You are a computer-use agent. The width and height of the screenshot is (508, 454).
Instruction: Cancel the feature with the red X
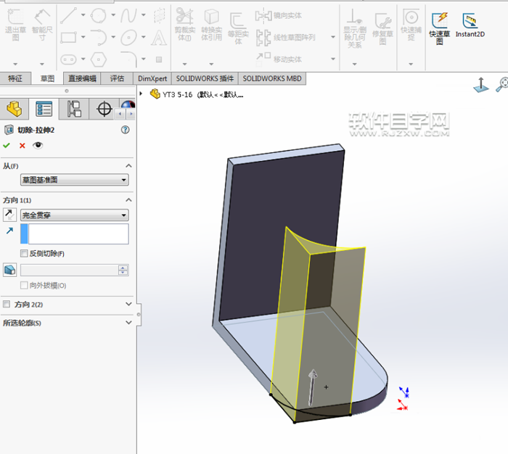click(x=22, y=146)
